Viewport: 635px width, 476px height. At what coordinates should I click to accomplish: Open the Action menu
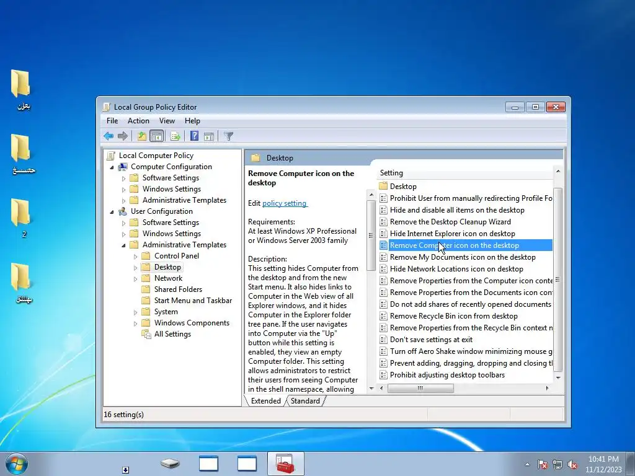click(x=138, y=121)
